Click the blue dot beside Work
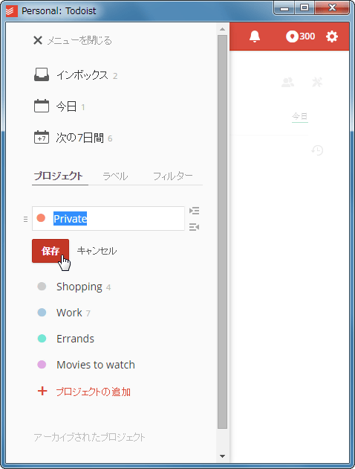Screen dimensions: 355x469 42,313
